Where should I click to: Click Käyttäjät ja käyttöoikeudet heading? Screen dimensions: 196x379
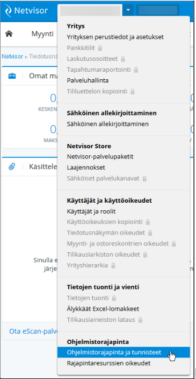pyautogui.click(x=110, y=201)
